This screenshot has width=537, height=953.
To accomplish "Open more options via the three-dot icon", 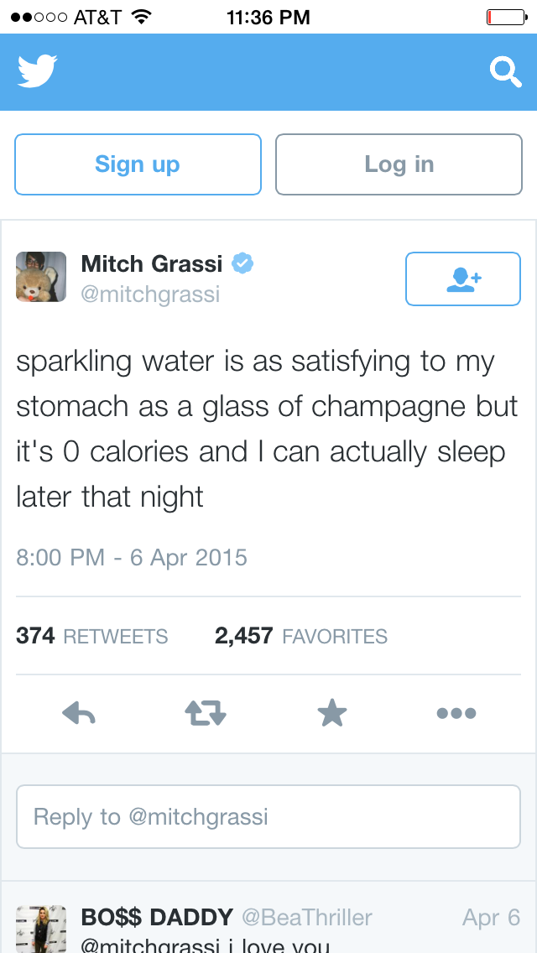I will click(456, 714).
